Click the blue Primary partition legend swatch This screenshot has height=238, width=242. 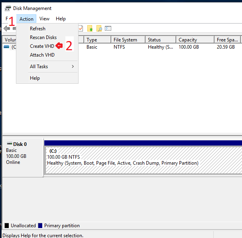[40, 226]
